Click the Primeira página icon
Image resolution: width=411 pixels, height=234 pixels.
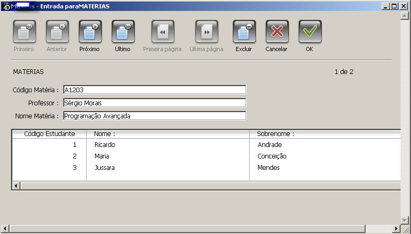click(x=162, y=32)
